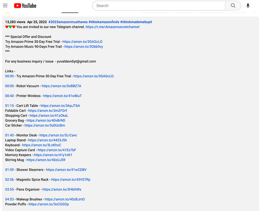264x211 pixels.
Task: Click the search magnifier button
Action: [x=233, y=6]
